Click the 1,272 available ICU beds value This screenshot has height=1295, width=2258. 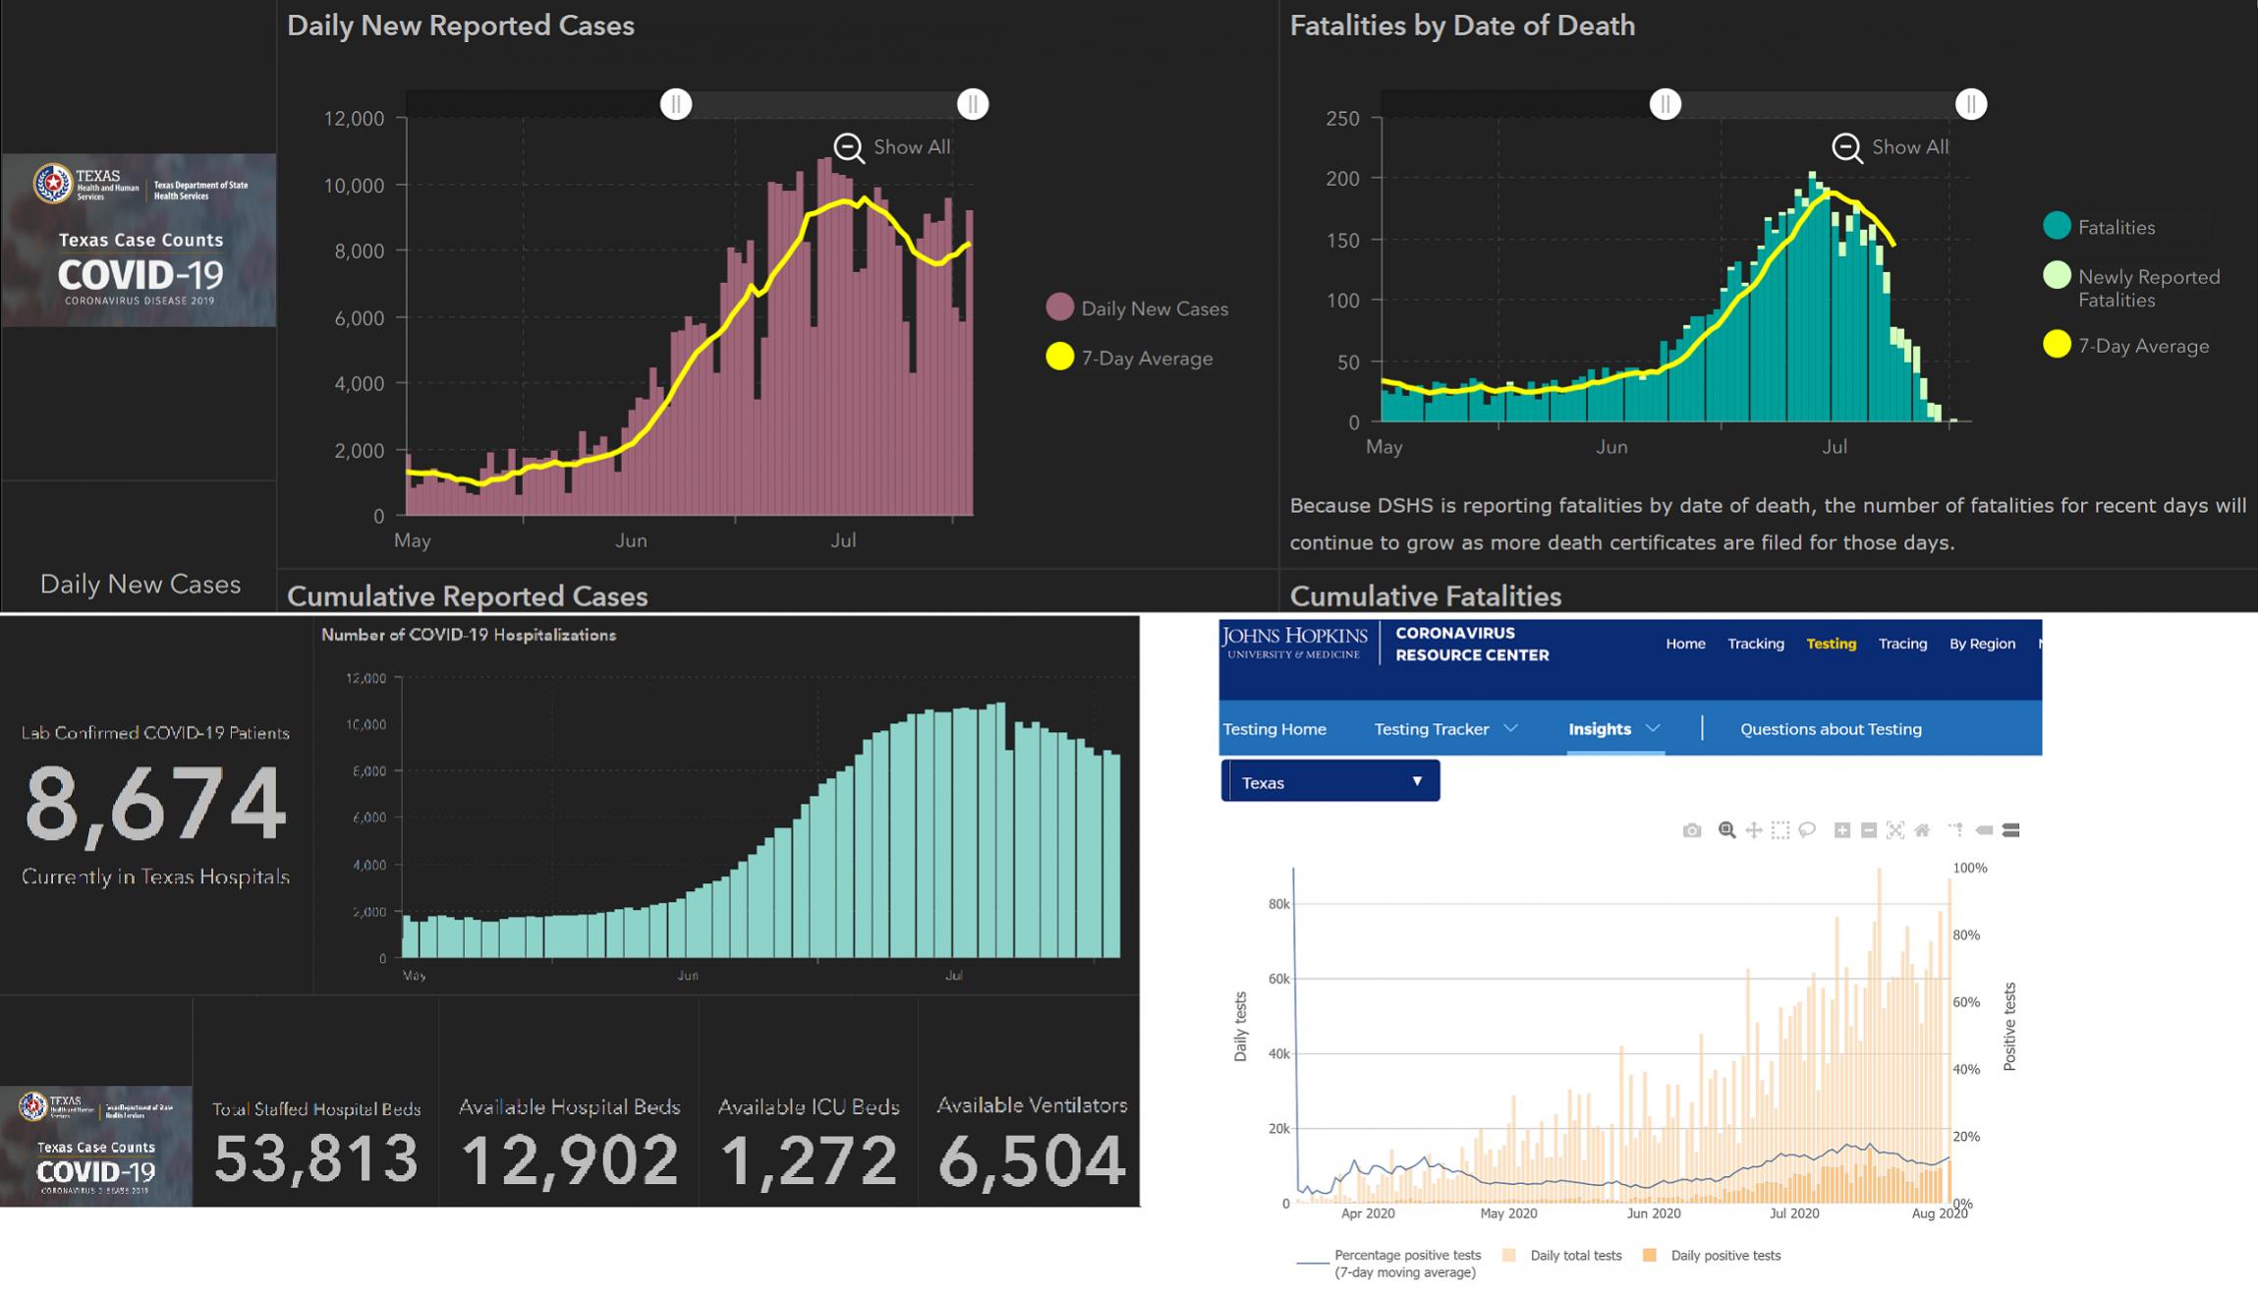(x=808, y=1160)
